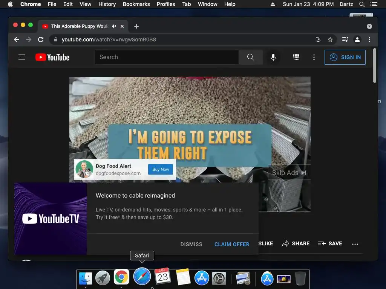The height and width of the screenshot is (289, 386).
Task: Open more actions ellipsis under video
Action: pos(355,244)
